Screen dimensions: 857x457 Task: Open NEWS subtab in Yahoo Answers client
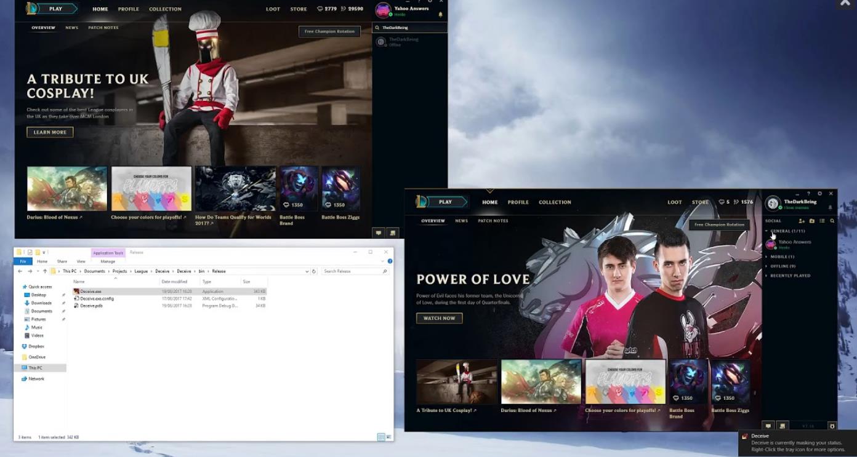(x=72, y=28)
